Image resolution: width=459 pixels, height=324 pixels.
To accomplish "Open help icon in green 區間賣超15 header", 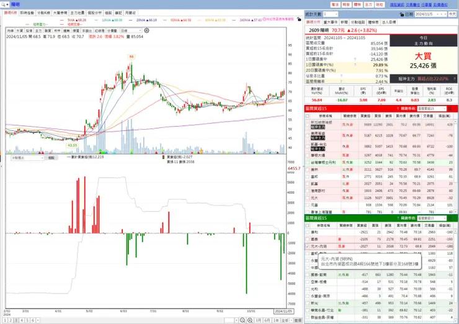I will pos(398,218).
